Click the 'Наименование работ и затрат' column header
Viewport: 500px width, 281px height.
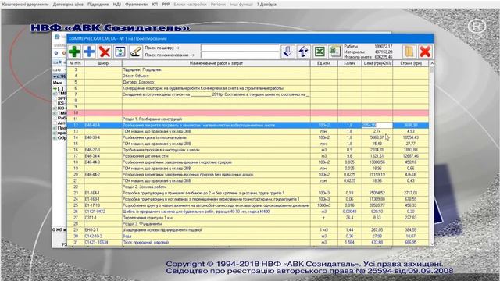[x=216, y=63]
